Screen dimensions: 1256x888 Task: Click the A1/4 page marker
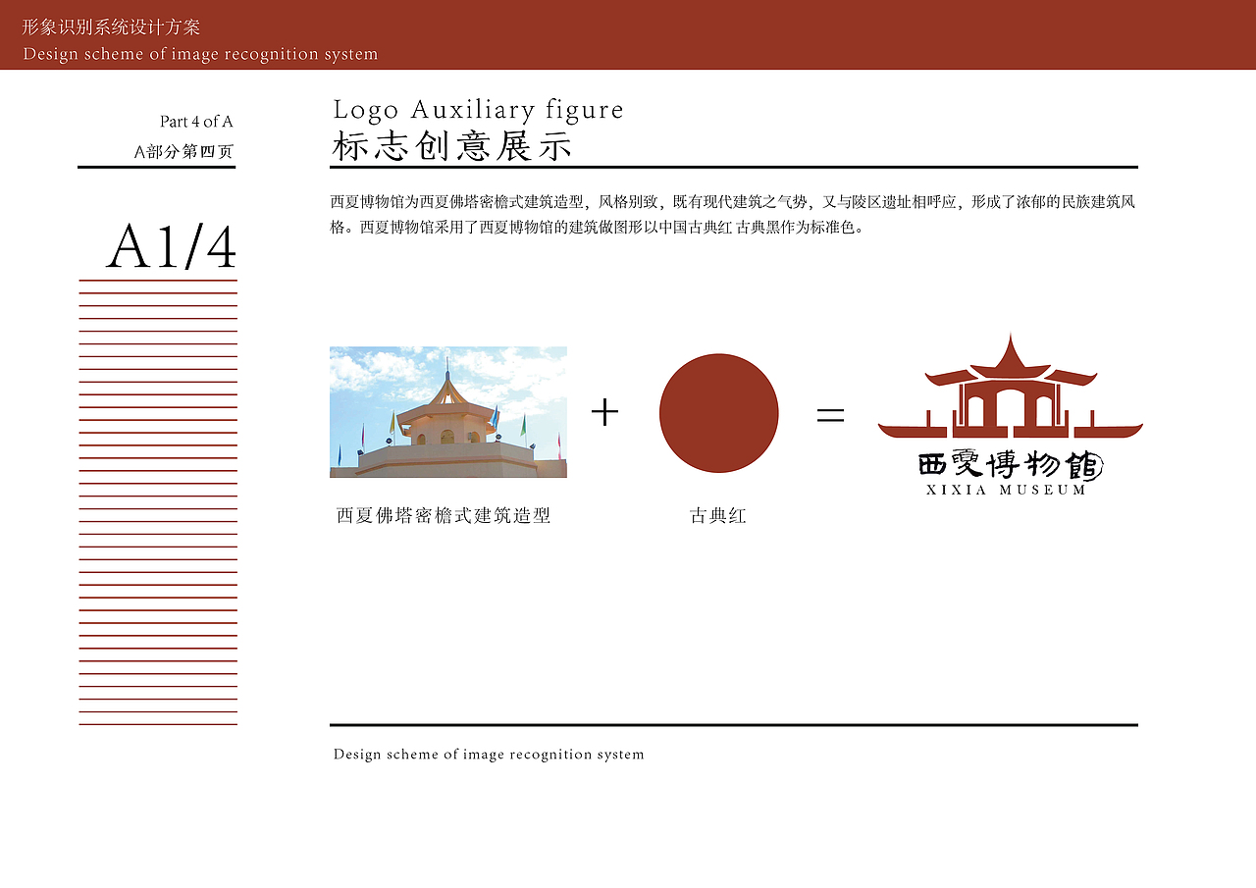[175, 245]
